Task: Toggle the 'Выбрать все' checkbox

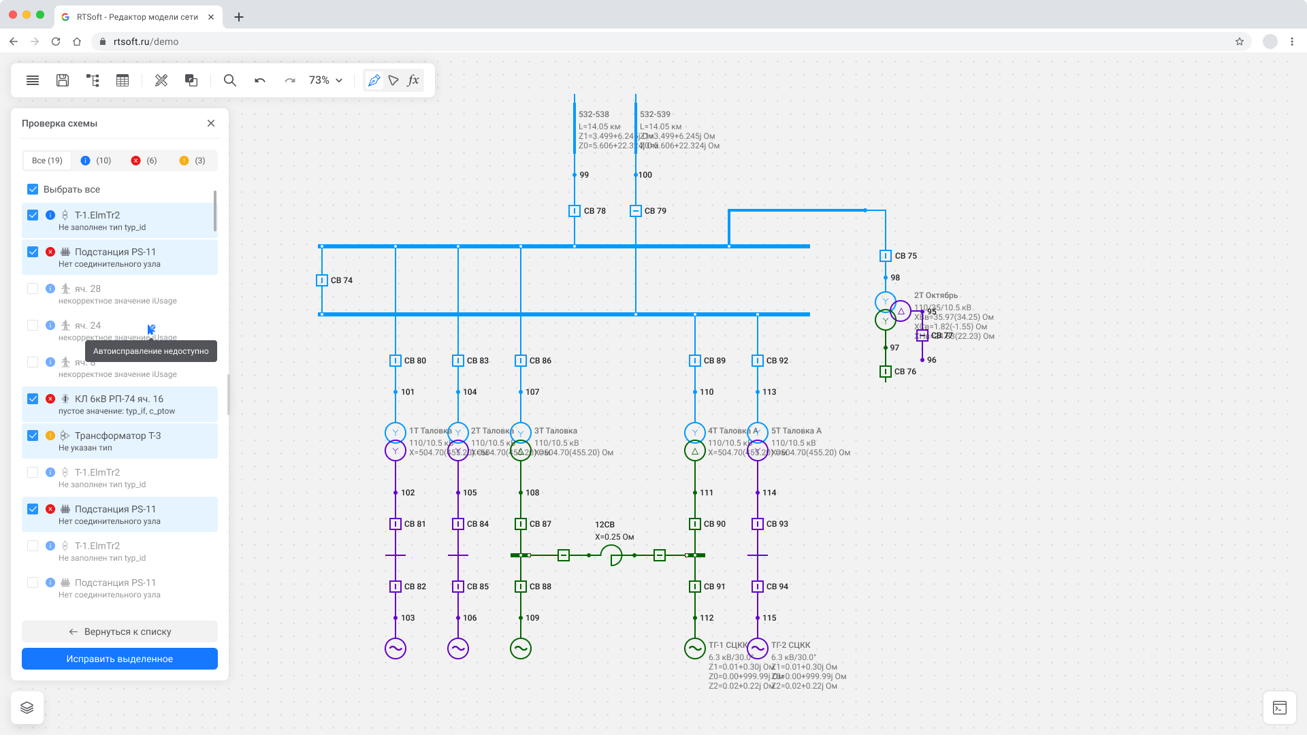Action: [33, 189]
